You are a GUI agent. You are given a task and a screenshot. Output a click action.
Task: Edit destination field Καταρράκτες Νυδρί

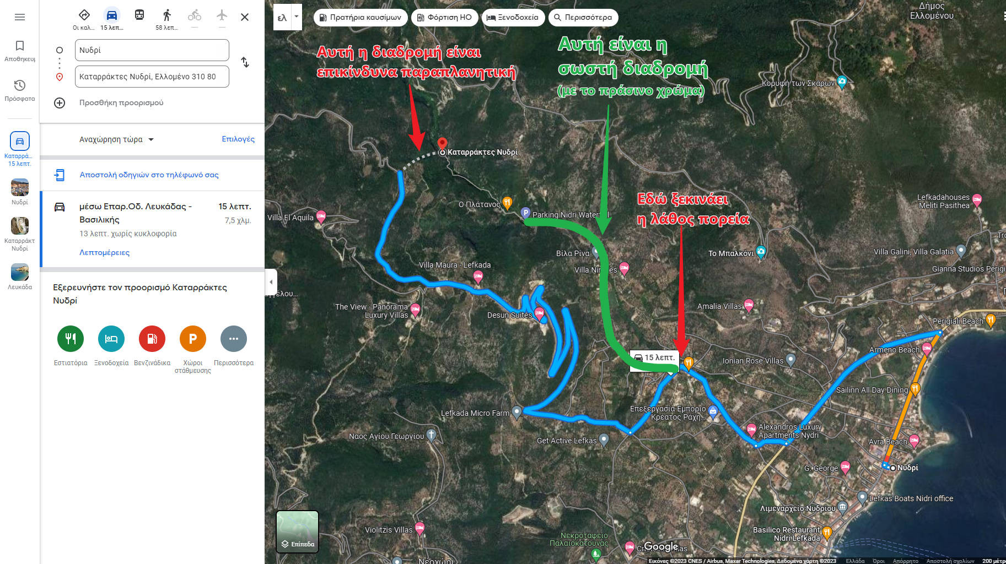click(x=152, y=77)
